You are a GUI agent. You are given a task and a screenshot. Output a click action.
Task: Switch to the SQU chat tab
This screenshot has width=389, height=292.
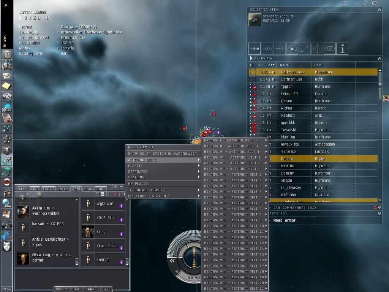click(88, 189)
